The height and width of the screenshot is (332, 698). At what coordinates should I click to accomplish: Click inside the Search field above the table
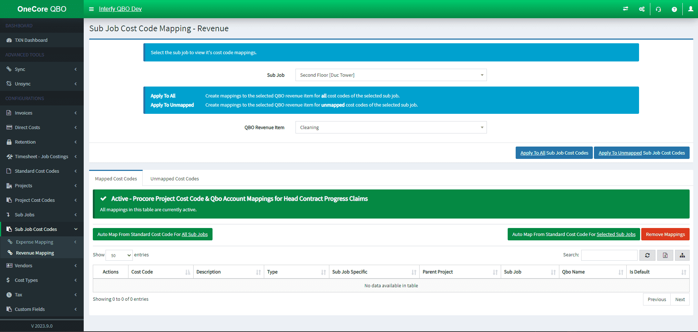[608, 255]
